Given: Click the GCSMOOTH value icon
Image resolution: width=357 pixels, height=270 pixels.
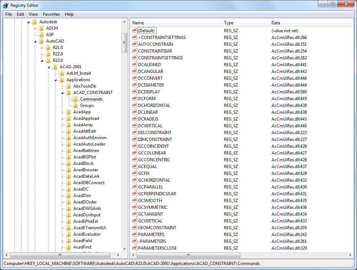Looking at the screenshot, I should point(135,200).
